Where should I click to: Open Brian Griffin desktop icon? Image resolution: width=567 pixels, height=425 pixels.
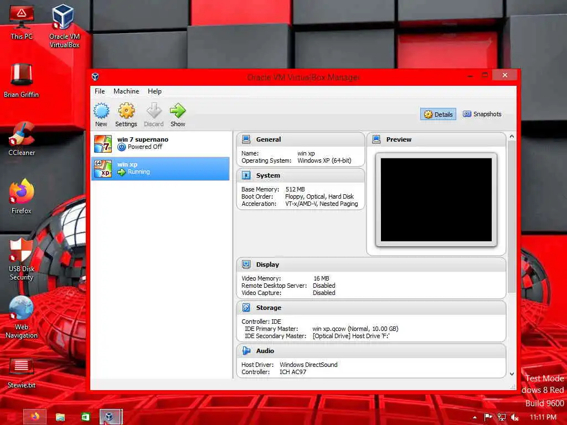point(22,80)
